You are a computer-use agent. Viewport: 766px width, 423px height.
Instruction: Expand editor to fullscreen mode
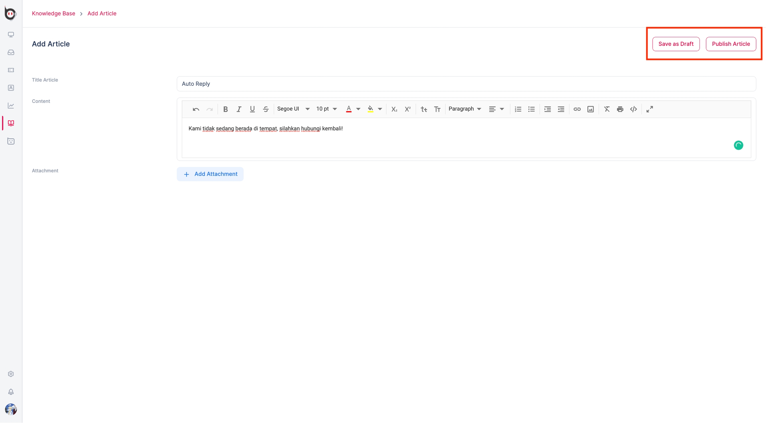pos(650,109)
